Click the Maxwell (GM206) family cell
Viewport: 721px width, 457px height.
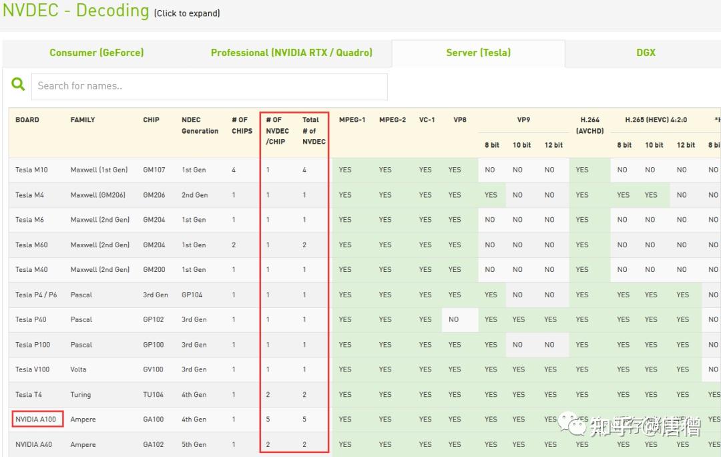pos(98,195)
